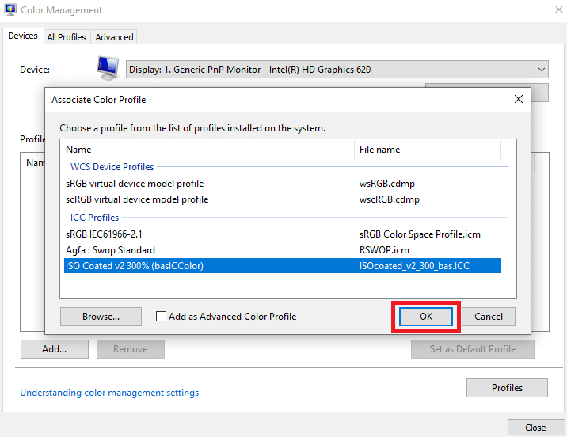Screen dimensions: 567x437
Task: Click the wscRGB.cdmp file name
Action: (390, 199)
